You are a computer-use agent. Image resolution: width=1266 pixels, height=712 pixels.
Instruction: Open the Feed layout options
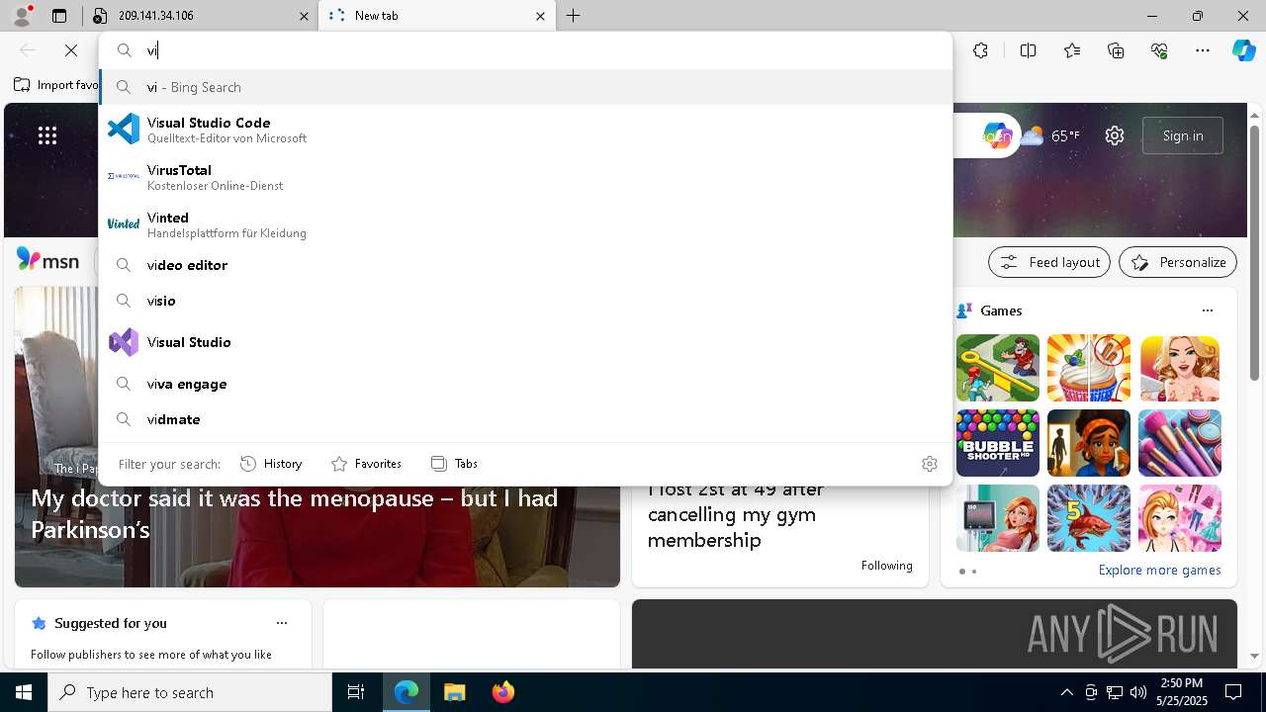tap(1049, 262)
